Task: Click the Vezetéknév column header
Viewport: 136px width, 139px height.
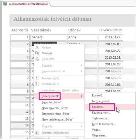Action: click(41, 30)
